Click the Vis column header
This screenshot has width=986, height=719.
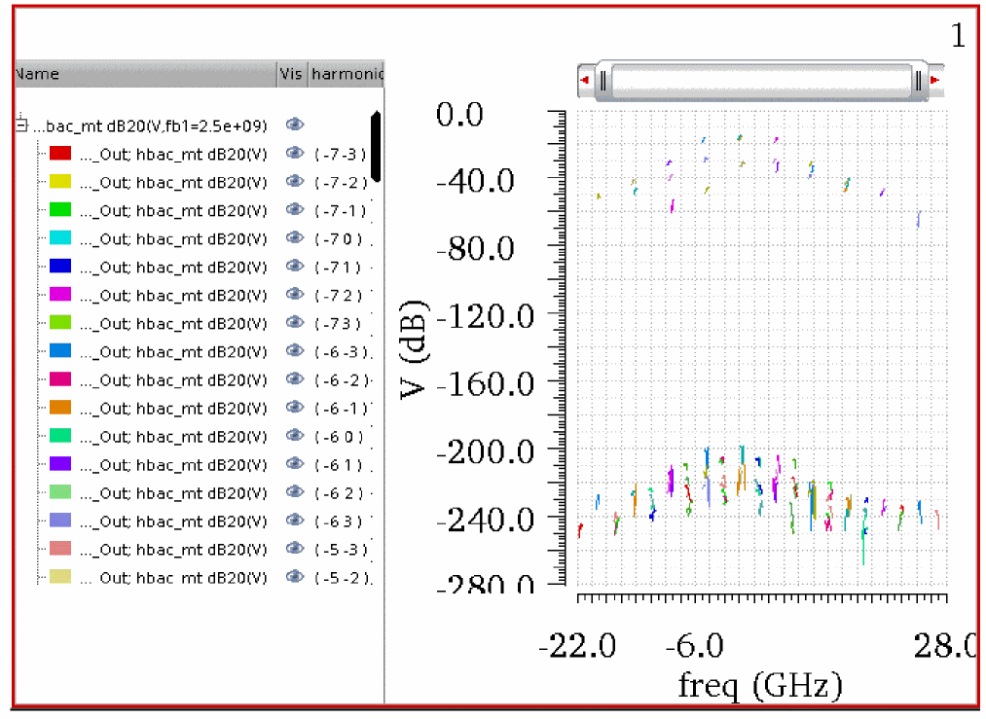tap(291, 74)
